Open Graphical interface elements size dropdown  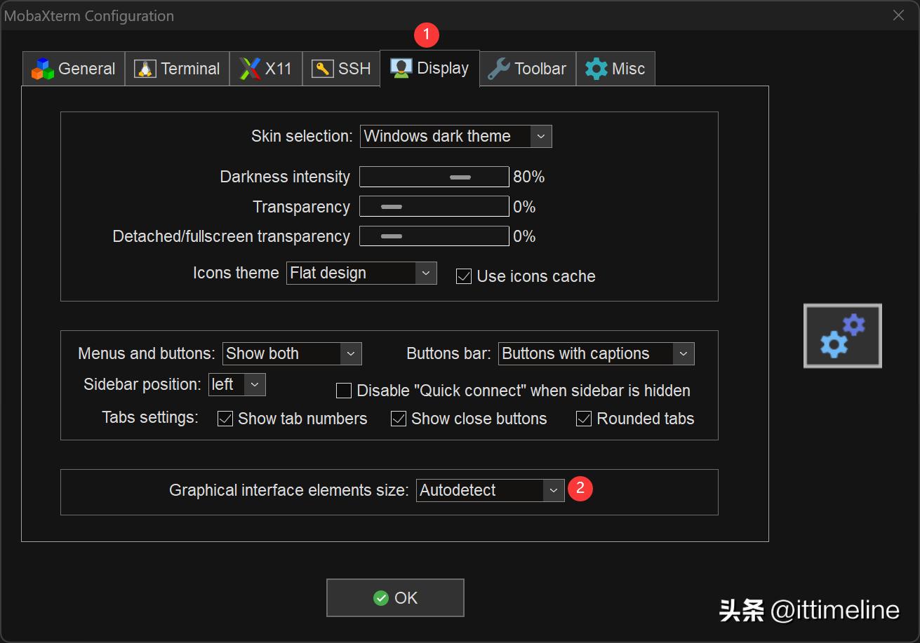[553, 490]
